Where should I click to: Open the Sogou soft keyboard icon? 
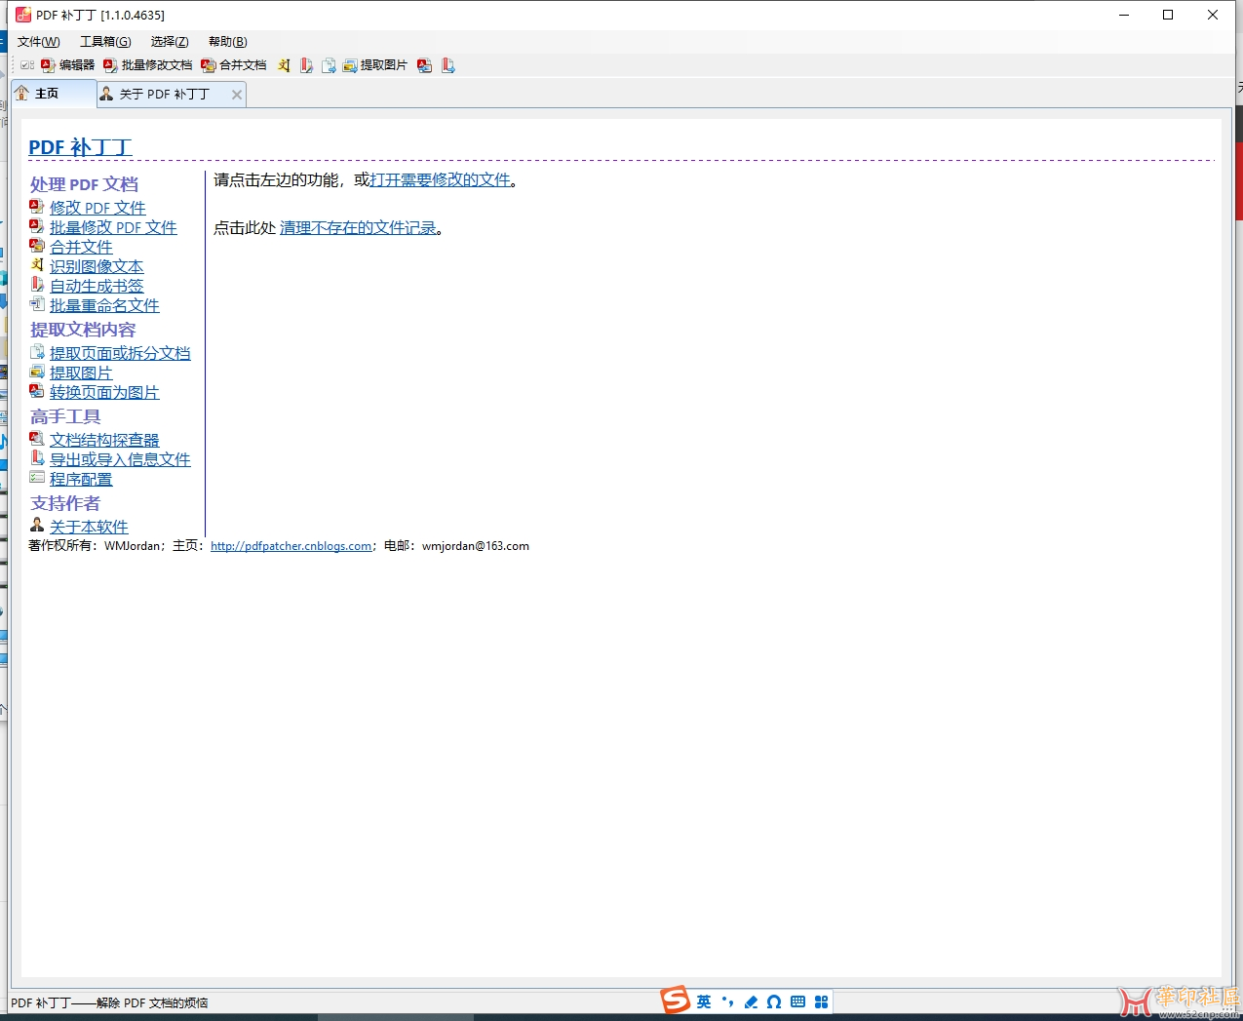click(x=797, y=1001)
